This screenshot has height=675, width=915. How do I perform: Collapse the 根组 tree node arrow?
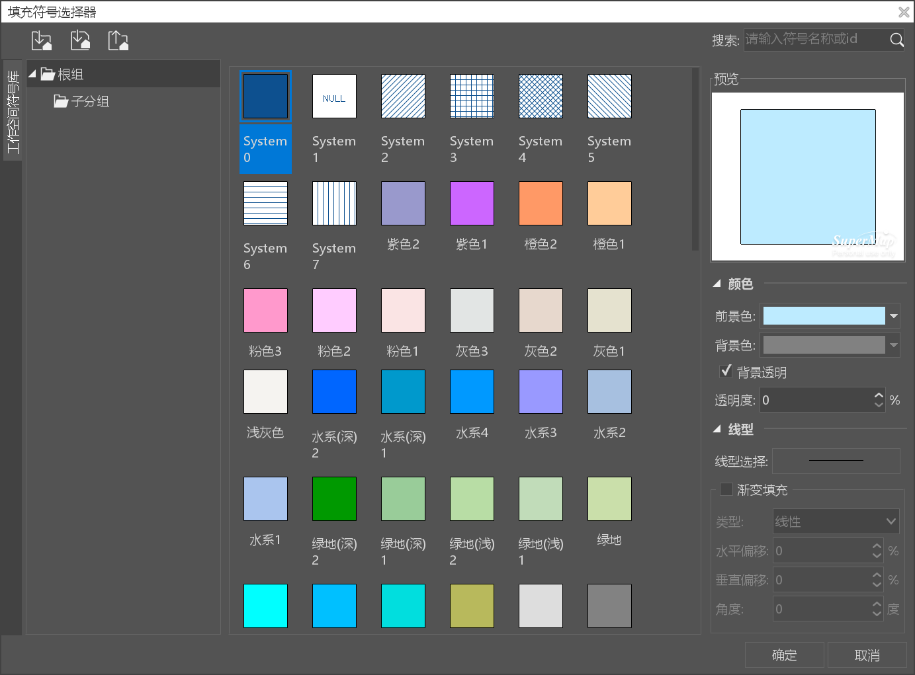pyautogui.click(x=32, y=74)
